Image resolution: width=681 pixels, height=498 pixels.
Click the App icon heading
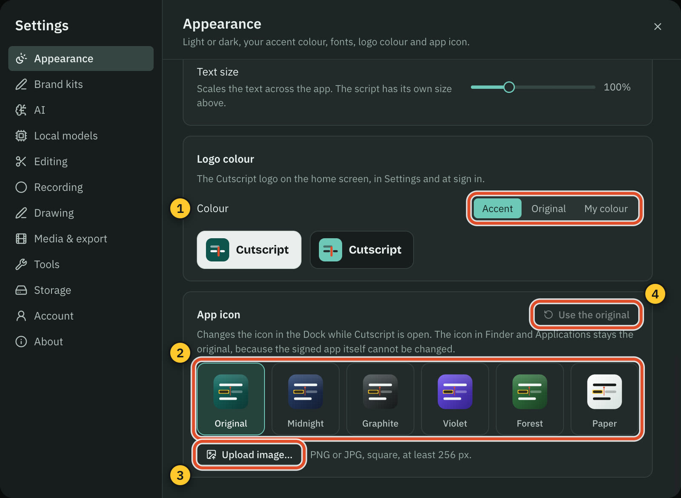tap(218, 315)
